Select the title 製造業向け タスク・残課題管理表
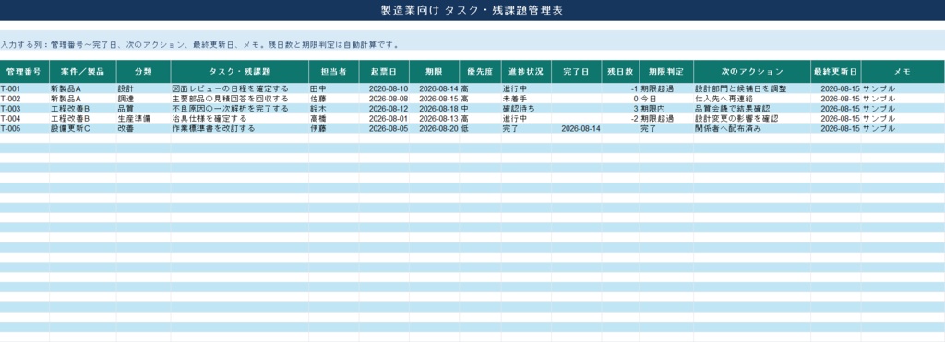This screenshot has width=945, height=342. (472, 10)
